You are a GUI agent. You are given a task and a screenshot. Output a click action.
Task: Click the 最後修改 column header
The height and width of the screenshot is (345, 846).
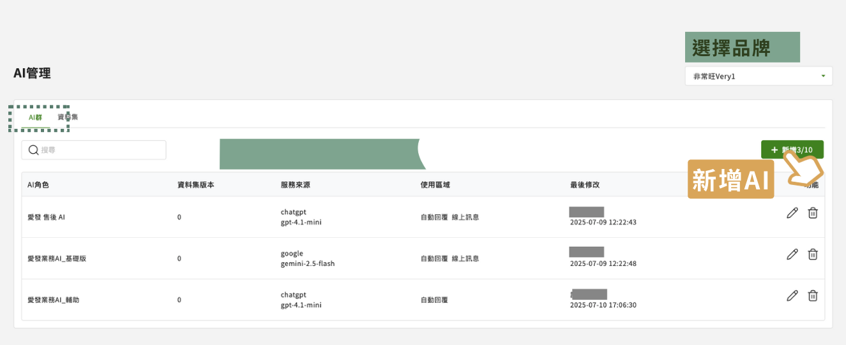585,184
